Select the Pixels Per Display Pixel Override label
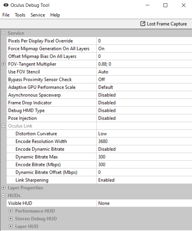The image size is (192, 231). pyautogui.click(x=41, y=41)
